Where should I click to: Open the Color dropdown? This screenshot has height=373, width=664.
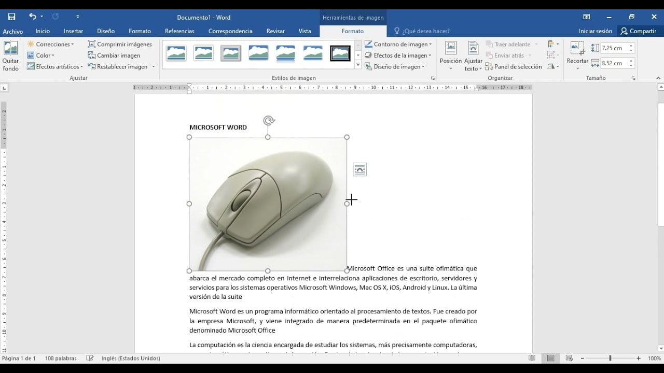[41, 55]
